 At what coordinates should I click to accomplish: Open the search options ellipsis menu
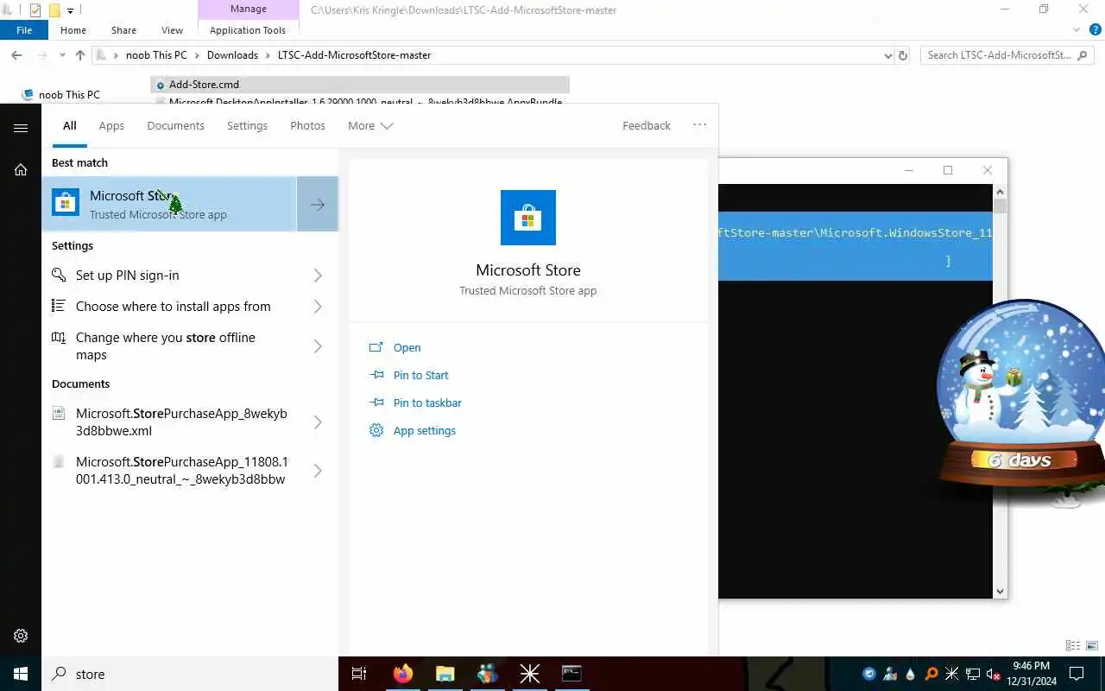coord(699,125)
